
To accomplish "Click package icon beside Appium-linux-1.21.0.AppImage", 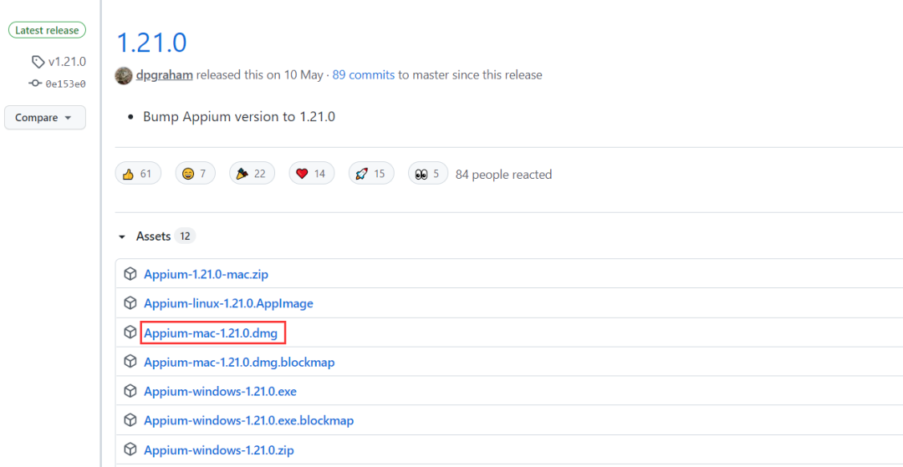I will pyautogui.click(x=130, y=302).
